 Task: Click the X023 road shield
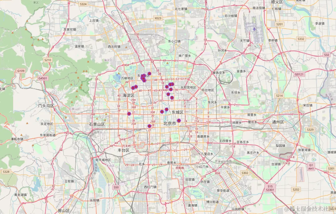(x=158, y=18)
